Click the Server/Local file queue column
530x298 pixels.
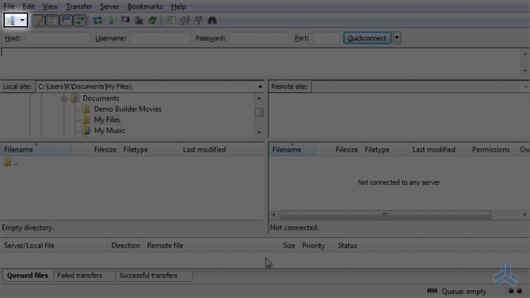pos(54,245)
